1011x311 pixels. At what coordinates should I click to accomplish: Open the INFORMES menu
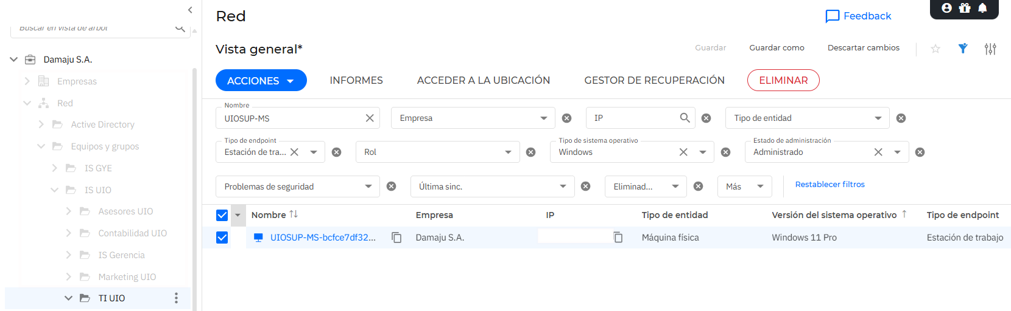coord(356,80)
